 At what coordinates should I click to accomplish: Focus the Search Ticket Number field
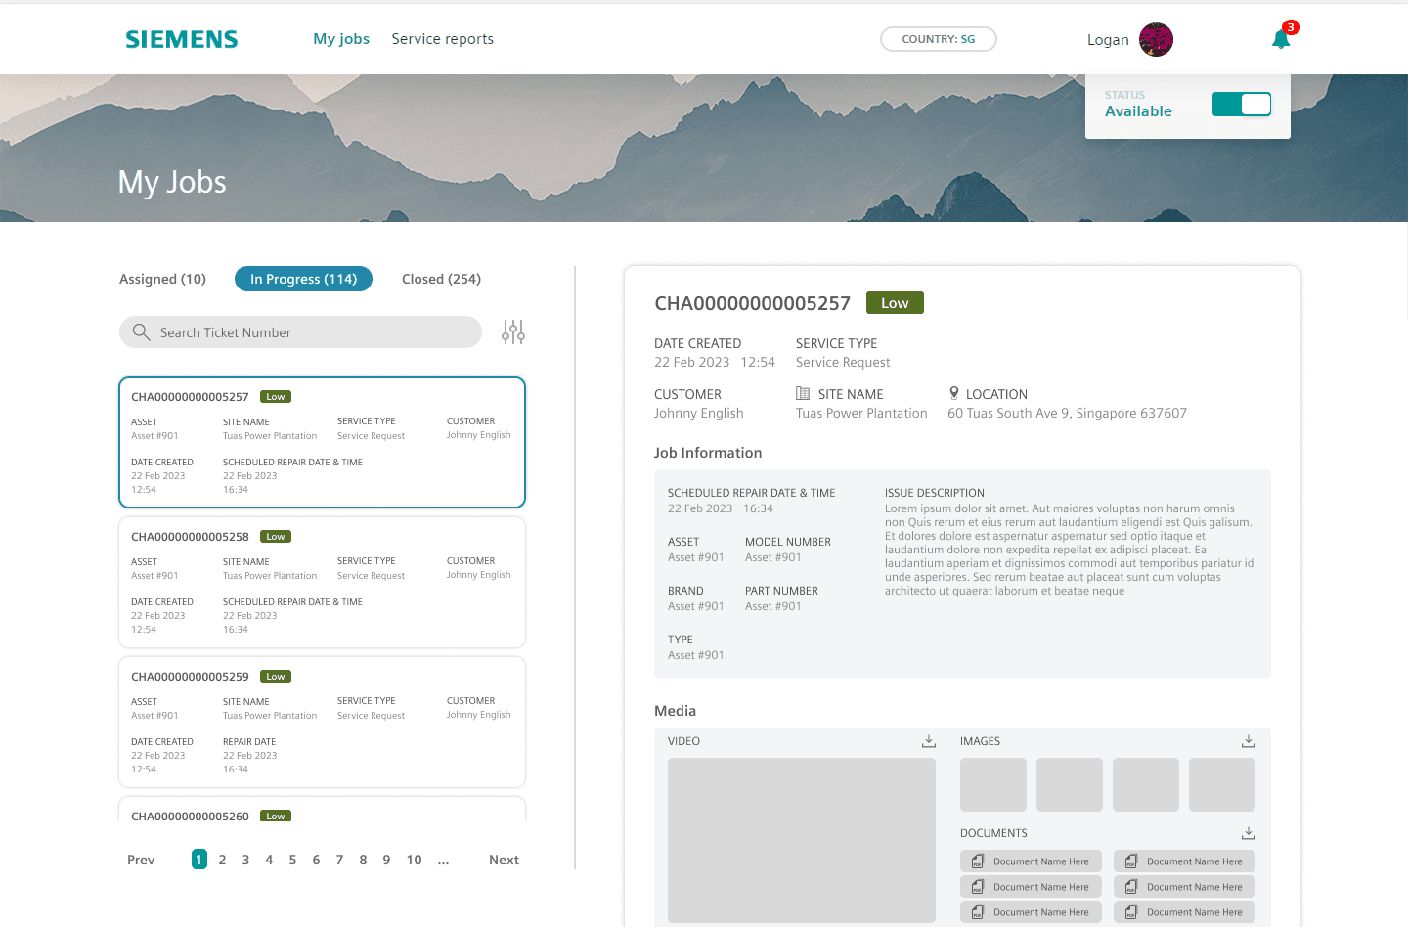point(300,332)
